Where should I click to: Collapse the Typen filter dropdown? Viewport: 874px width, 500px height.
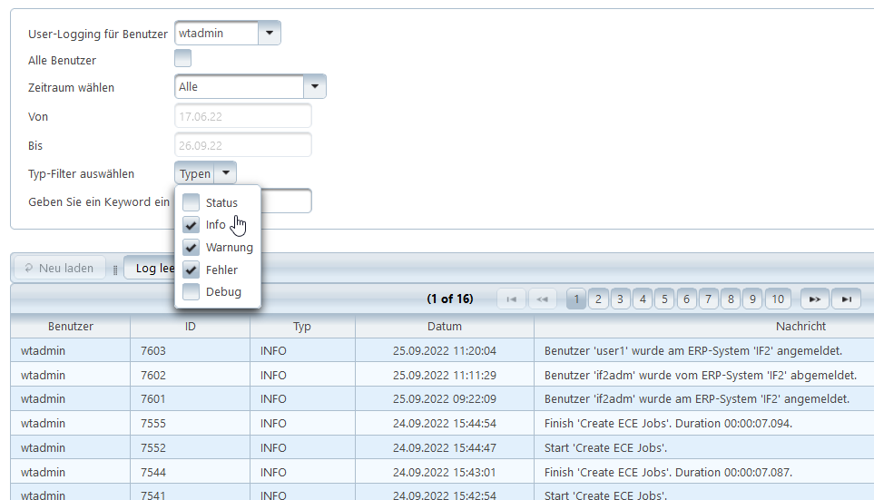tap(226, 173)
